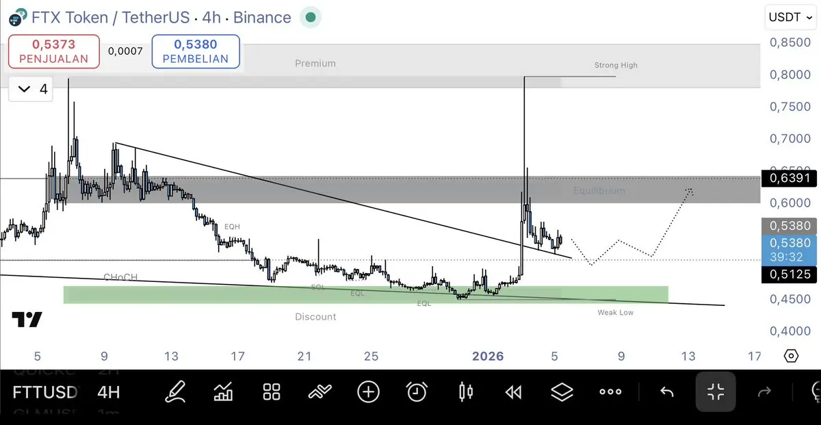Click the Discount zone label

point(315,317)
